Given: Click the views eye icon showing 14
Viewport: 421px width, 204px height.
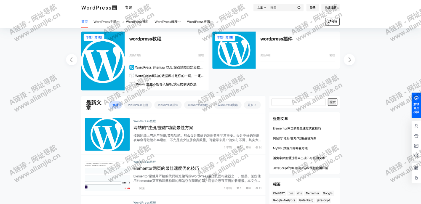Looking at the screenshot, I should (257, 148).
